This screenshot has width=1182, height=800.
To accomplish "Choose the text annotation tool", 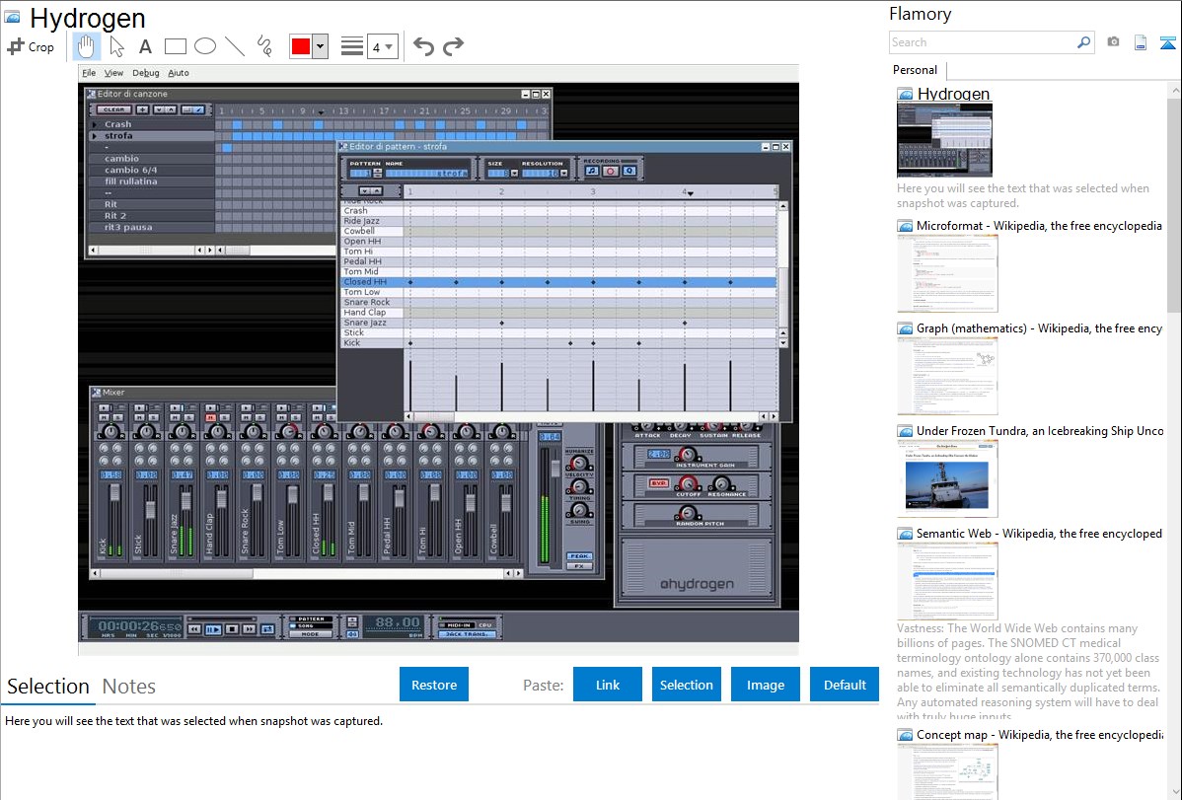I will pos(145,46).
